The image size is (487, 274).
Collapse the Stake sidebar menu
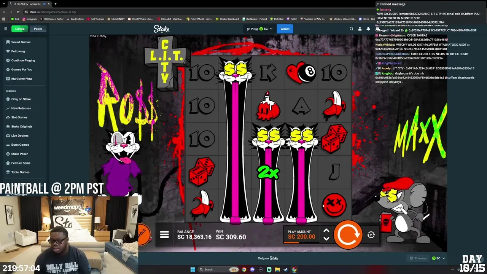6,29
